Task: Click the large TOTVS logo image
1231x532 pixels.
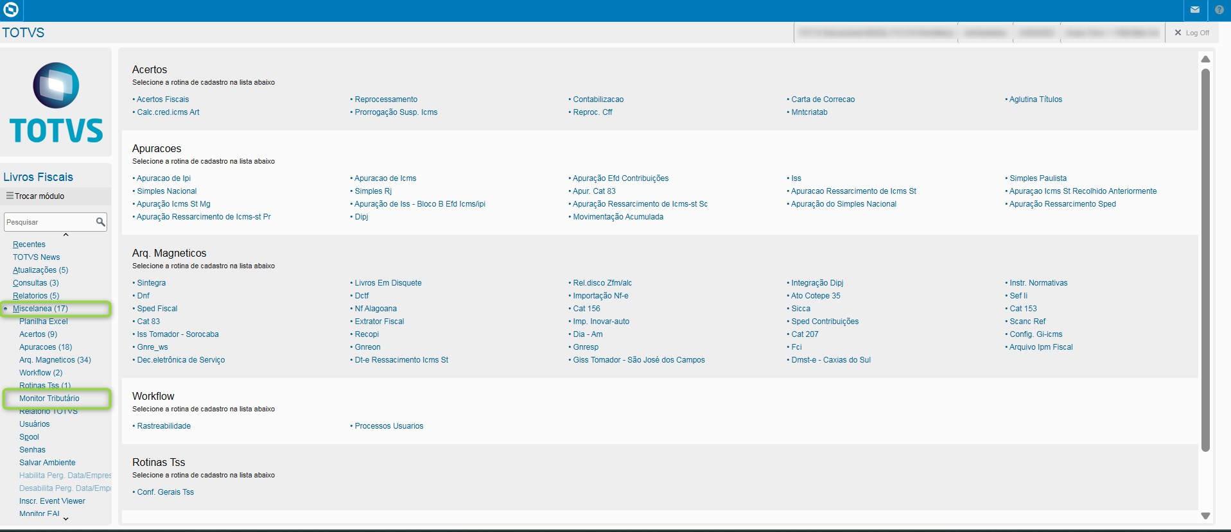Action: click(x=57, y=103)
